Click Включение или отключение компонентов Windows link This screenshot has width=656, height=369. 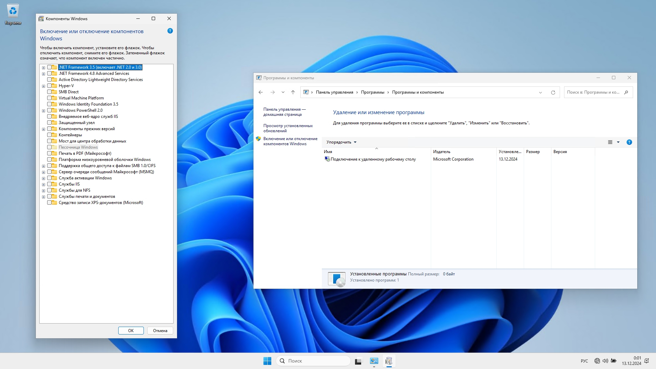coord(290,141)
